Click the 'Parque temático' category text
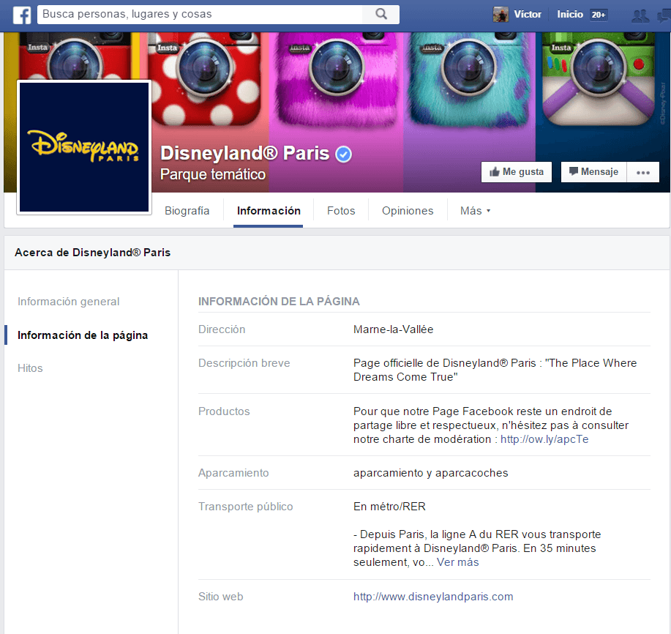Viewport: 671px width, 634px height. [x=213, y=174]
